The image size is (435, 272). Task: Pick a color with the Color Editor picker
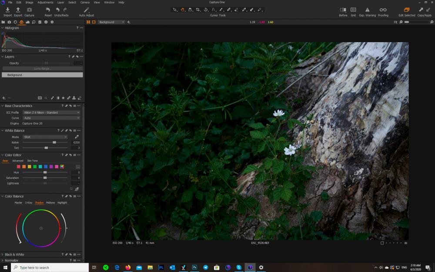pyautogui.click(x=77, y=189)
